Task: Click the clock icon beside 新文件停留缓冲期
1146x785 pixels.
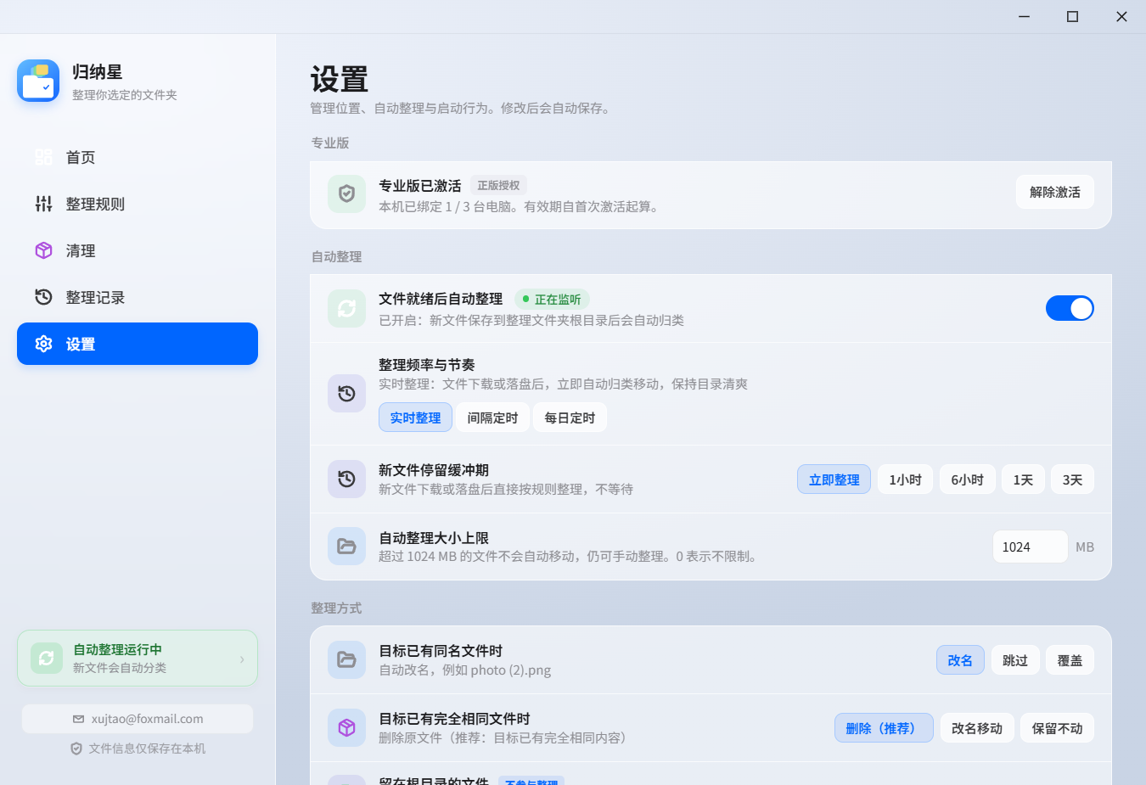Action: (x=346, y=479)
